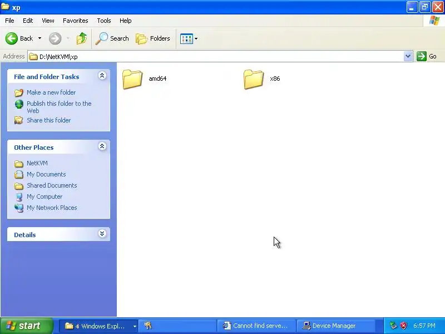Toggle the Folders pane button
The image size is (445, 334).
tap(153, 38)
